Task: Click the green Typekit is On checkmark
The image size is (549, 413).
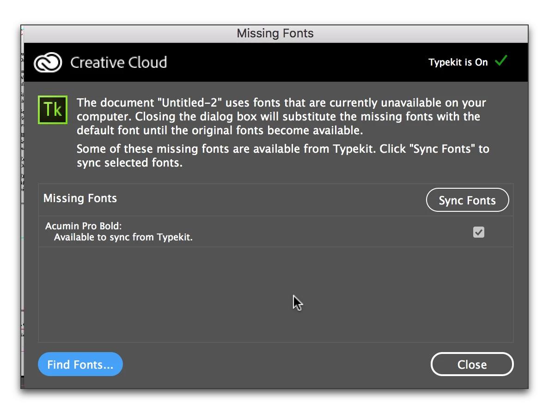Action: tap(501, 61)
